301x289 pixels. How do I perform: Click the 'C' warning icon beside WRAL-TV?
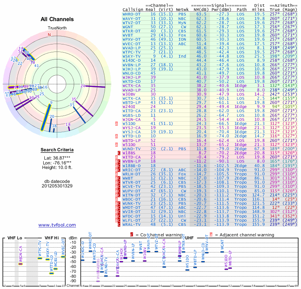pyautogui.click(x=119, y=224)
